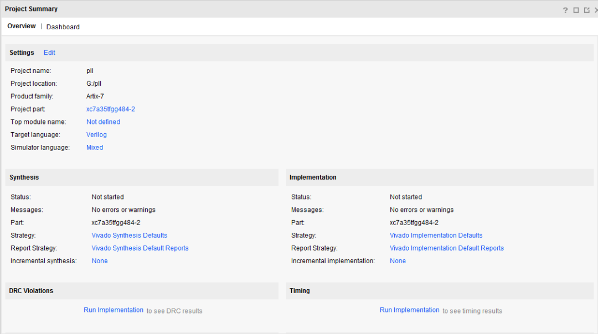The height and width of the screenshot is (334, 598).
Task: Open help for Project Summary panel
Action: pyautogui.click(x=565, y=10)
